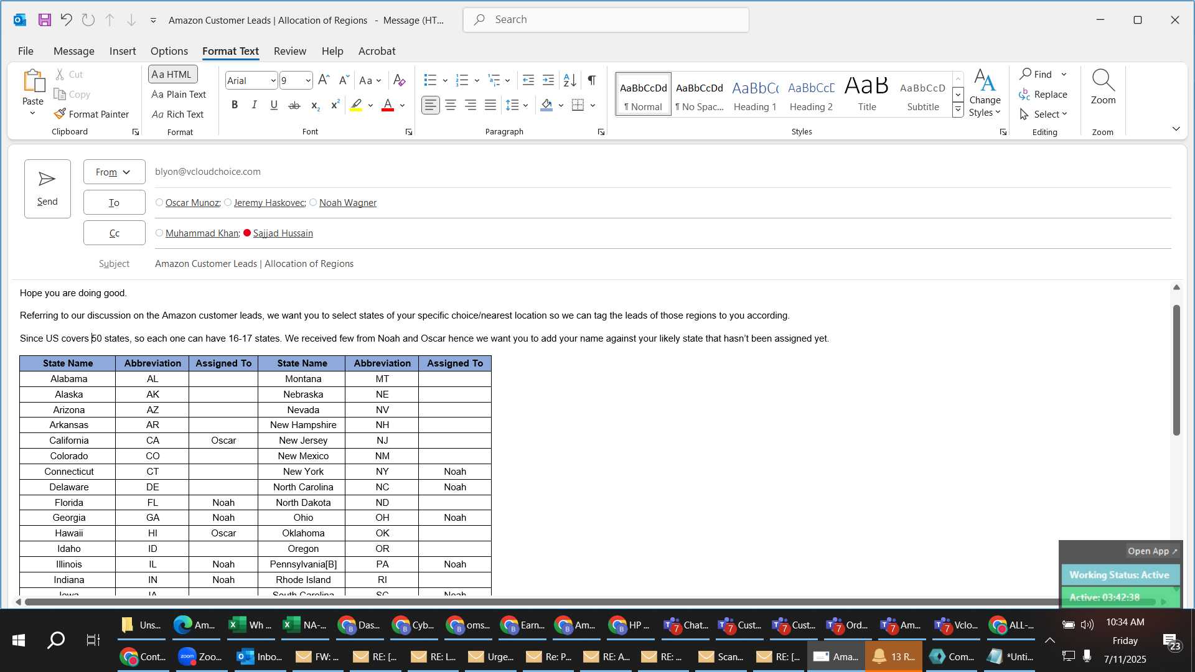Apply Underline formatting
The width and height of the screenshot is (1195, 672).
(x=274, y=105)
